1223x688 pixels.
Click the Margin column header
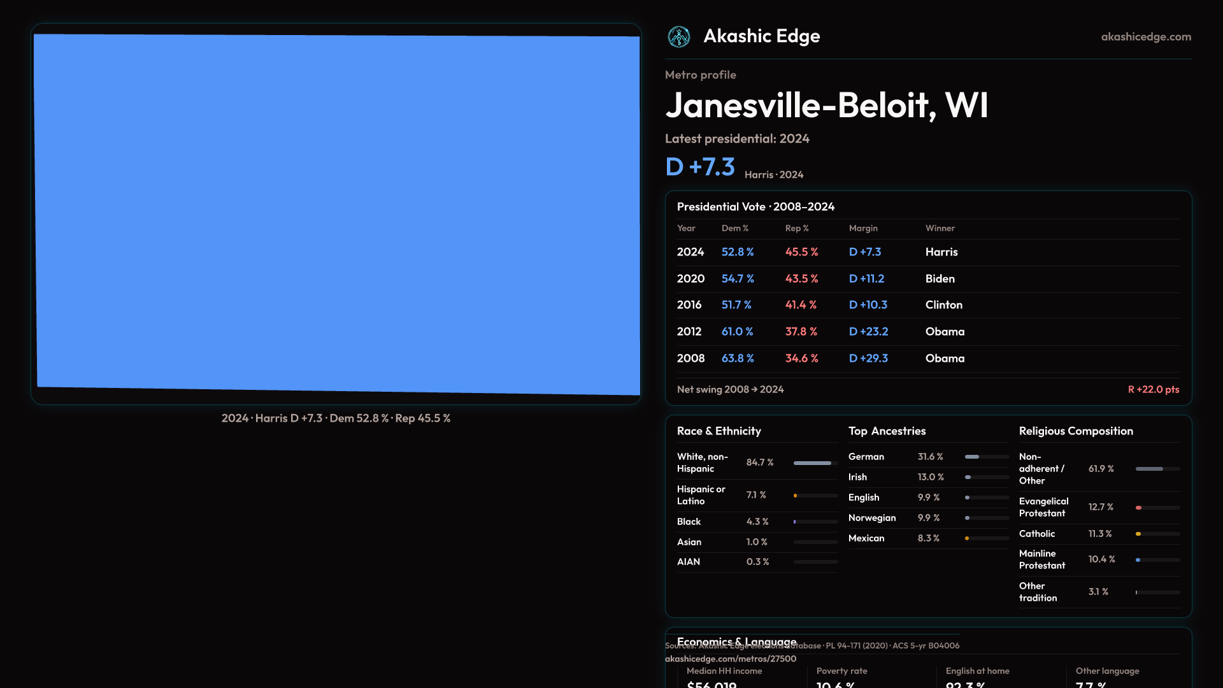(x=862, y=228)
